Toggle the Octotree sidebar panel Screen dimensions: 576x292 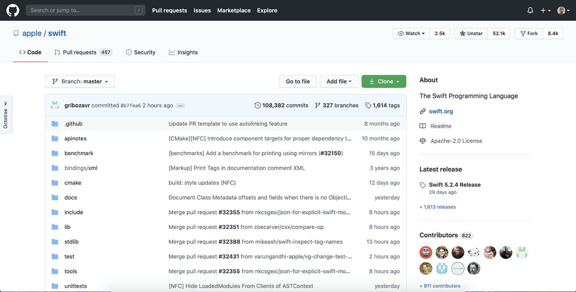(x=5, y=114)
